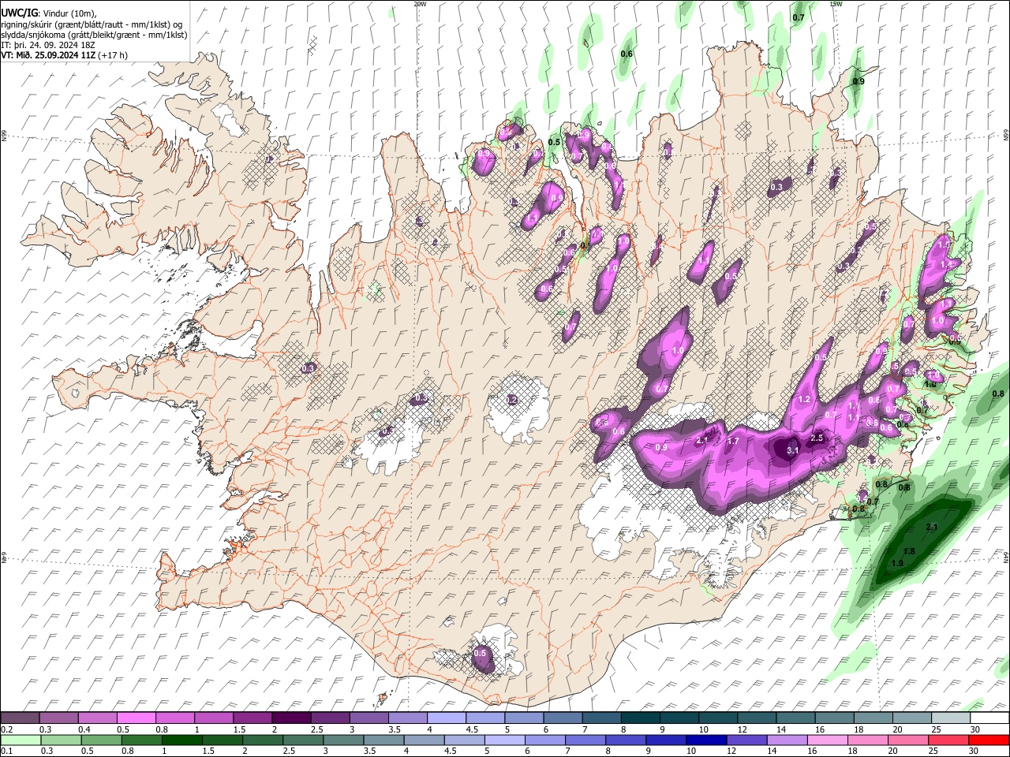Click the 3.1 snowfall maximum label
The height and width of the screenshot is (757, 1010).
click(794, 450)
